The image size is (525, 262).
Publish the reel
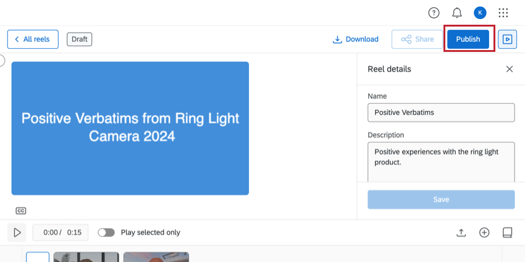468,39
